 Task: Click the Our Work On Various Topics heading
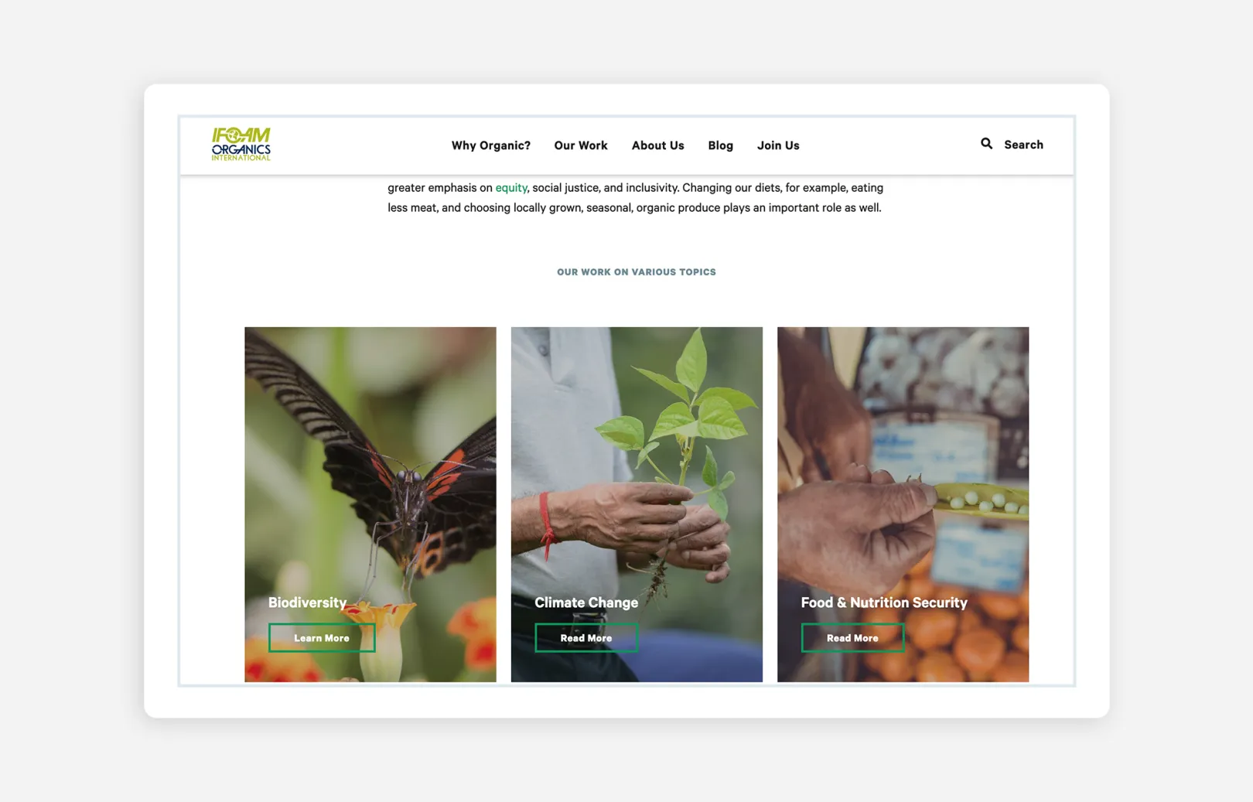pos(637,272)
